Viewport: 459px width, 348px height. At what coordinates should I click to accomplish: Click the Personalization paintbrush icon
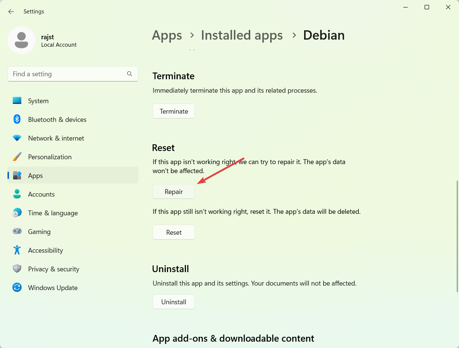[x=17, y=157]
